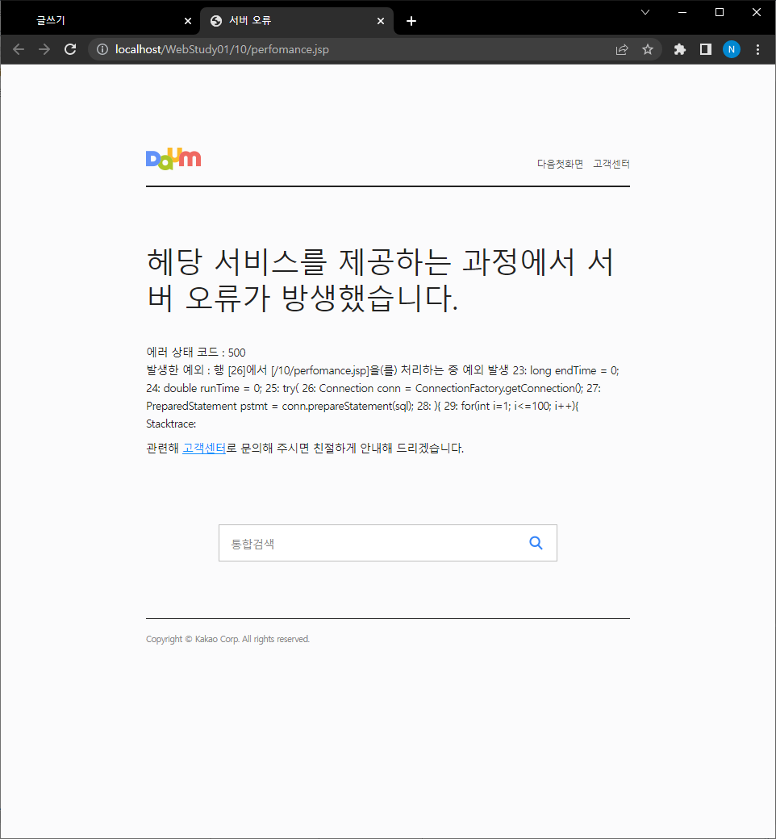Click the share page icon
The height and width of the screenshot is (839, 776).
click(622, 49)
